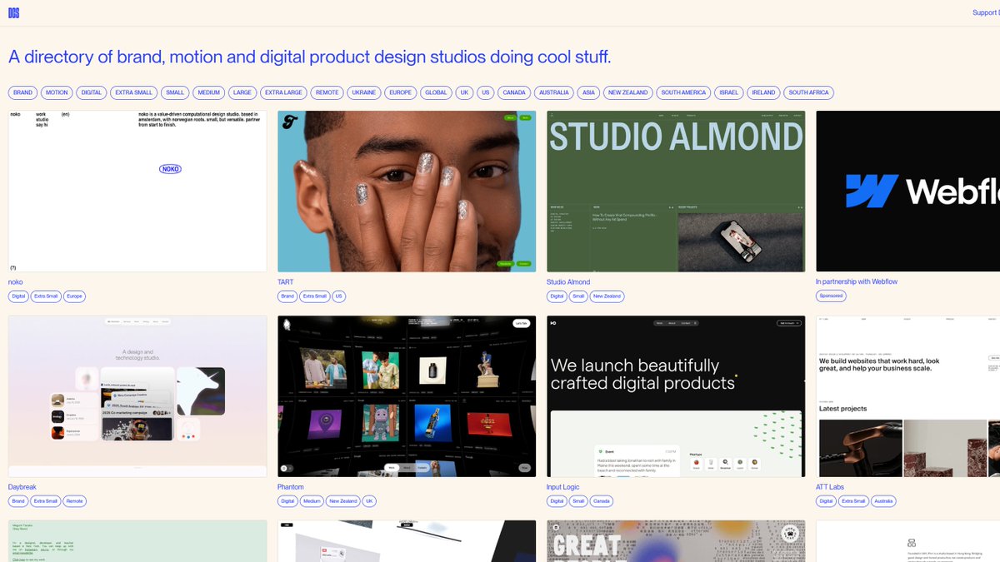
Task: Toggle the DIGITAL filter in the top filter row
Action: 92,92
